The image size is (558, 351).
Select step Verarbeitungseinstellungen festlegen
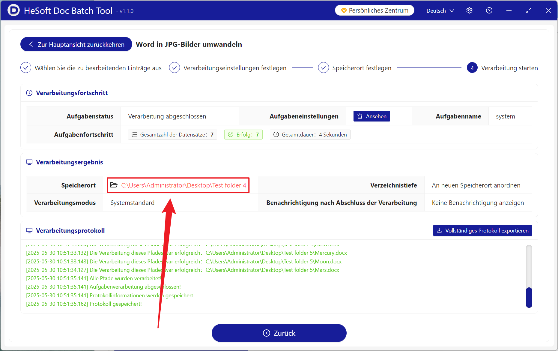[x=228, y=68]
